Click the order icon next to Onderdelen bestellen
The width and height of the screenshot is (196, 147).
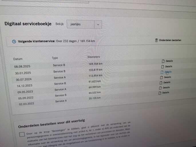coord(156,40)
